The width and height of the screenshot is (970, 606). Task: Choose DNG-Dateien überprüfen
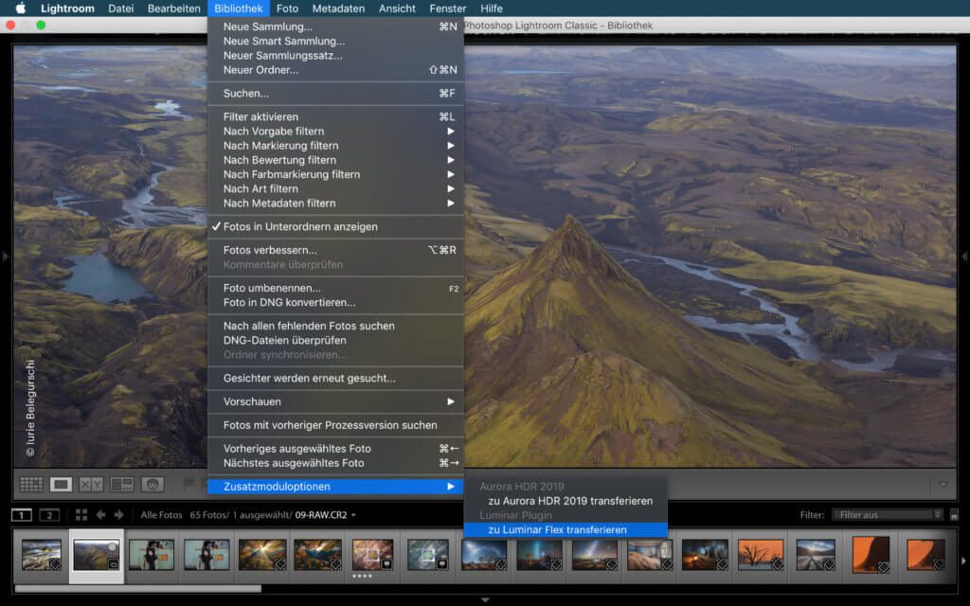coord(336,340)
